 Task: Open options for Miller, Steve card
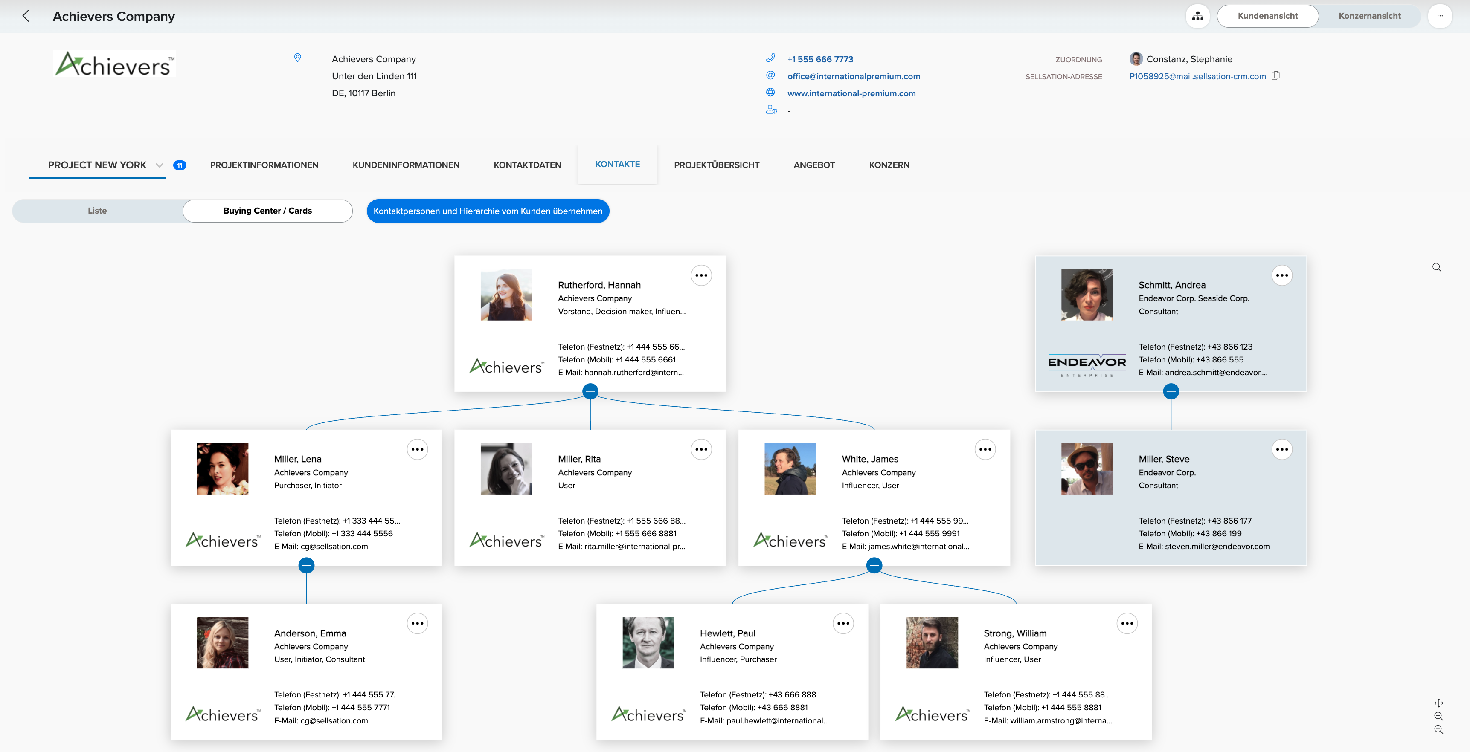(x=1282, y=449)
